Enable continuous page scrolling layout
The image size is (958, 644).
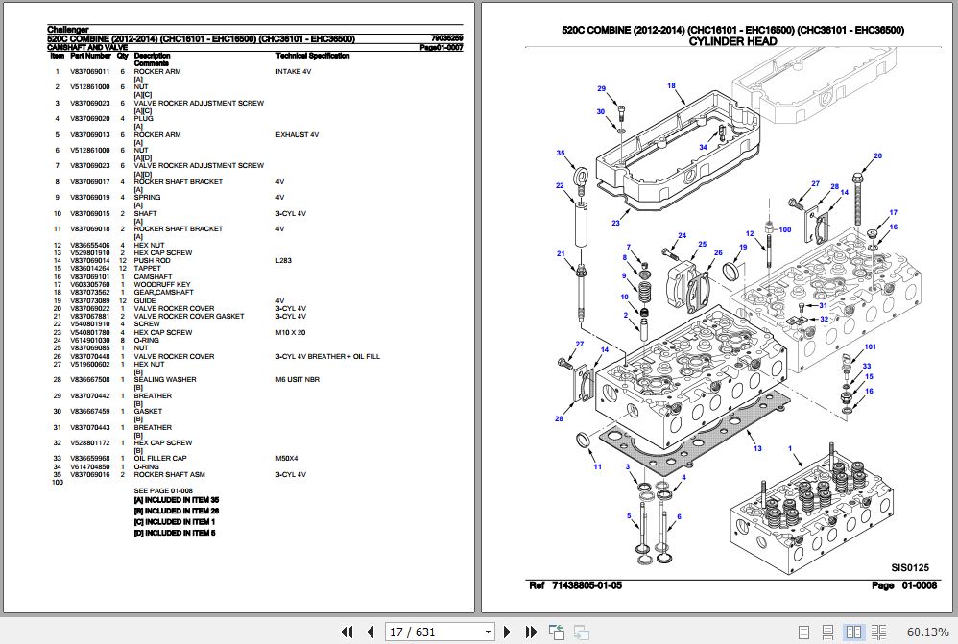(828, 632)
